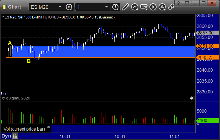Click the 2840.00 price axis label
Viewport: 220px width, 140px height.
[205, 70]
